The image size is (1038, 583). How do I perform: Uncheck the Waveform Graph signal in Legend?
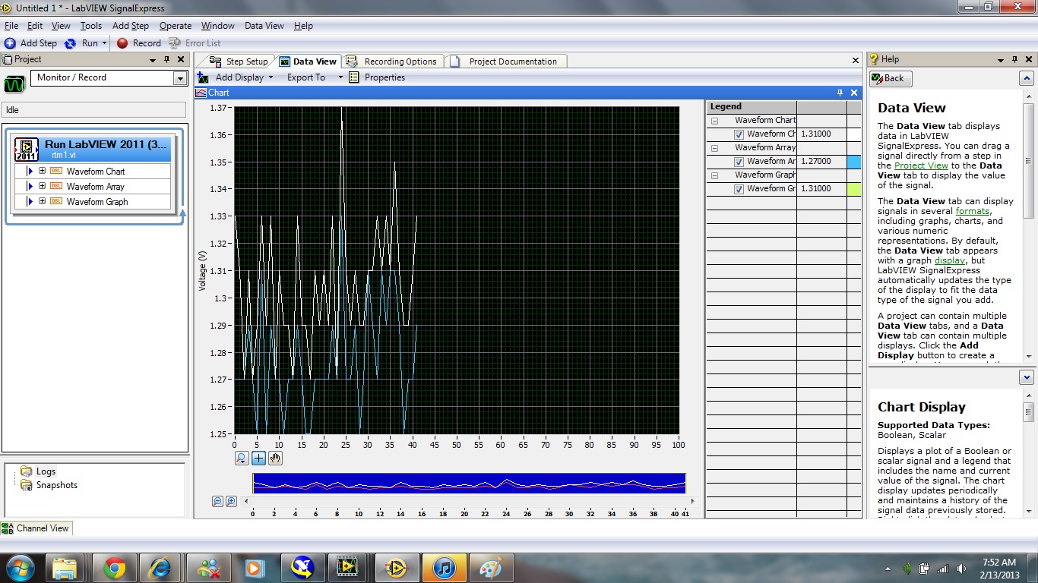739,189
